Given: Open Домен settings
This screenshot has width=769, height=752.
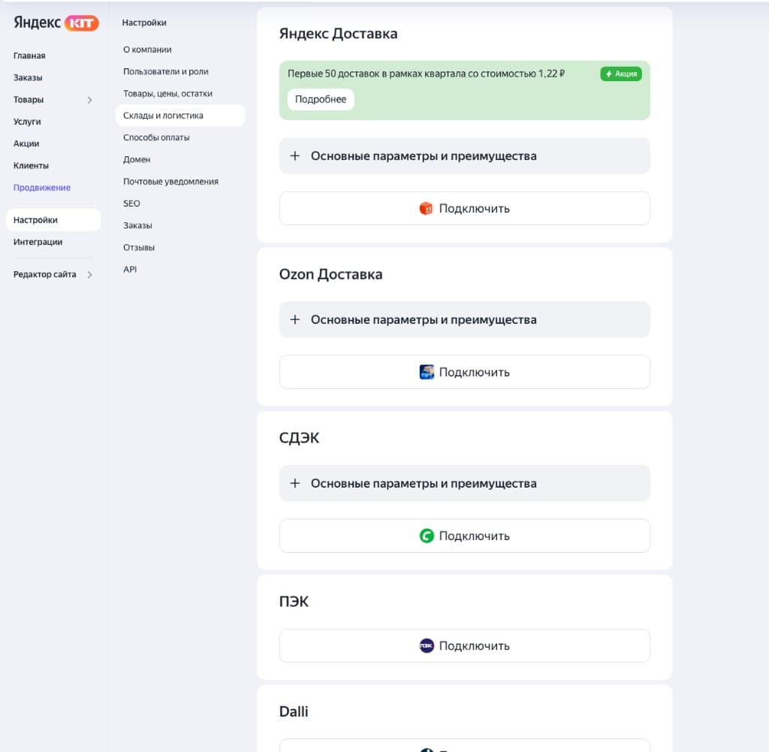Looking at the screenshot, I should (137, 159).
